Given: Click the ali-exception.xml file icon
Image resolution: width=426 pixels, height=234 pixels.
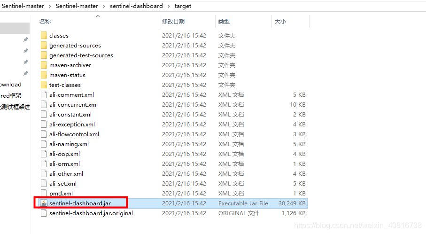Looking at the screenshot, I should click(x=44, y=124).
